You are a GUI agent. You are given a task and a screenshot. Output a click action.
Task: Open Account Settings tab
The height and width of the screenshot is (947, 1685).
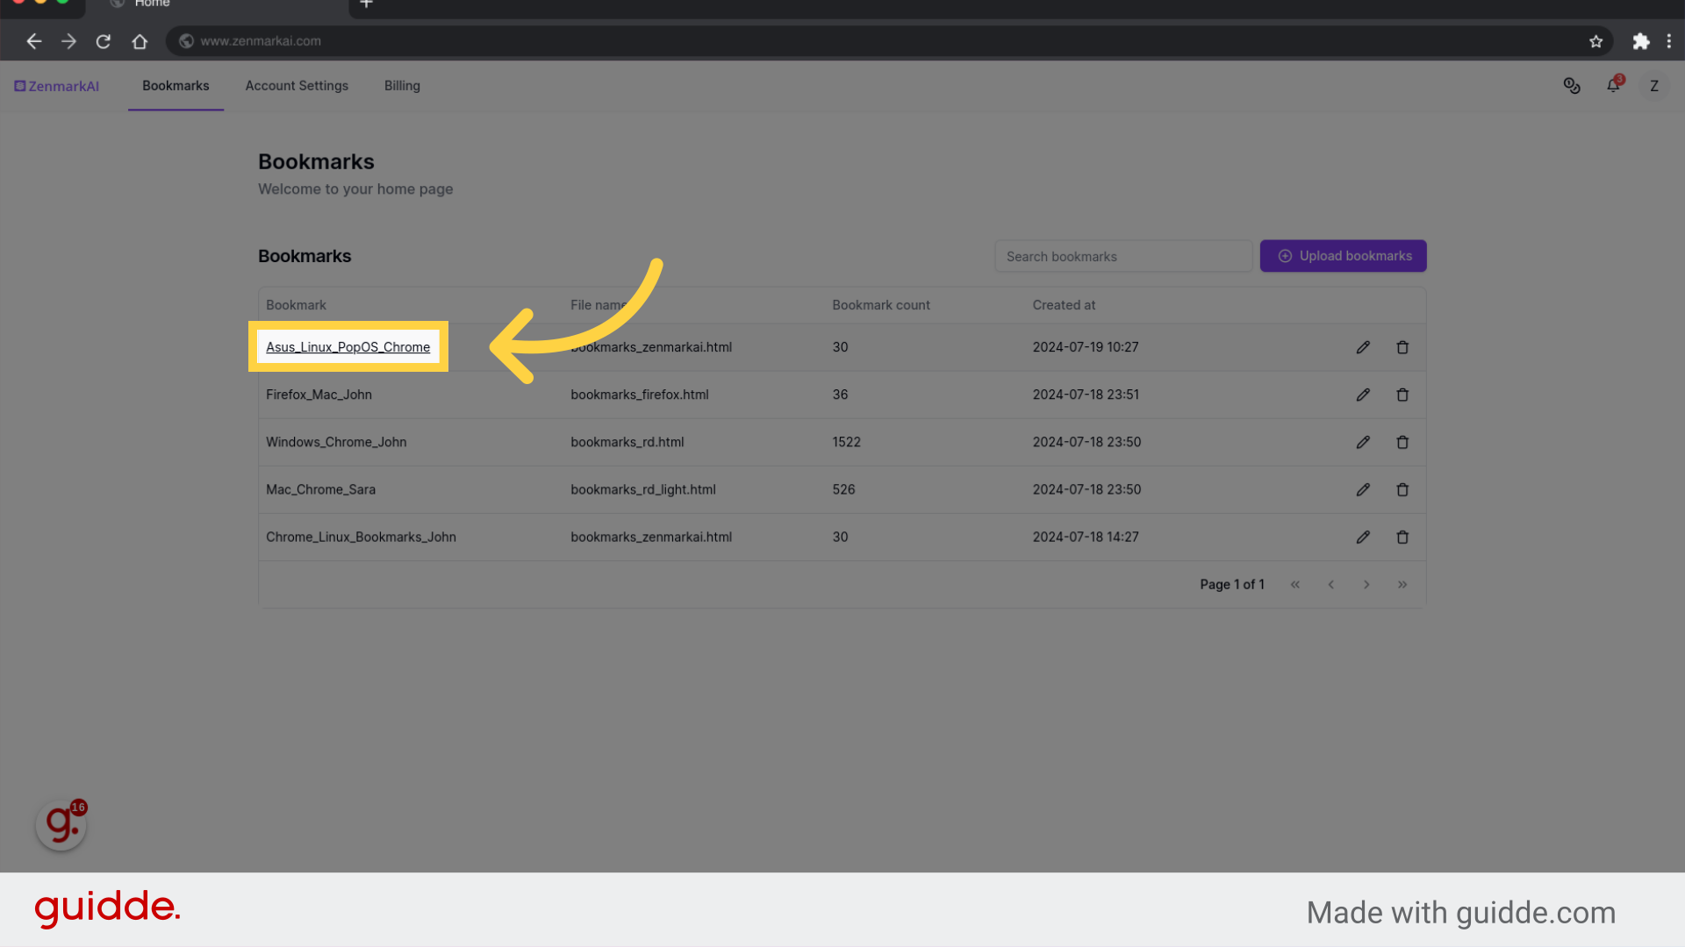(297, 86)
